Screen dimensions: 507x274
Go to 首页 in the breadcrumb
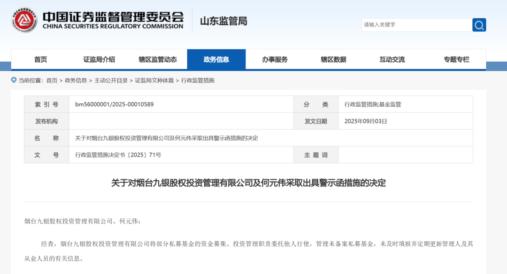[x=52, y=81]
